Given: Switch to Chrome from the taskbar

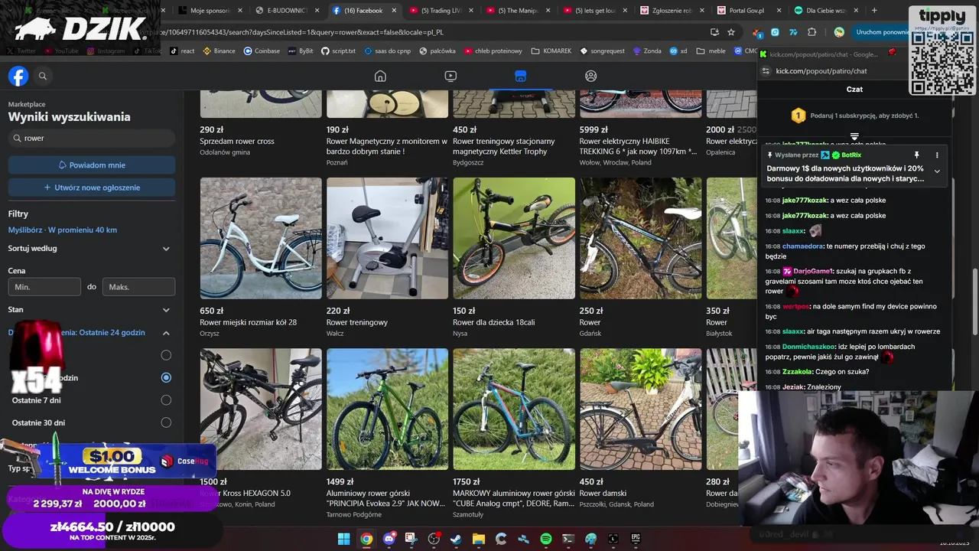Looking at the screenshot, I should 366,539.
